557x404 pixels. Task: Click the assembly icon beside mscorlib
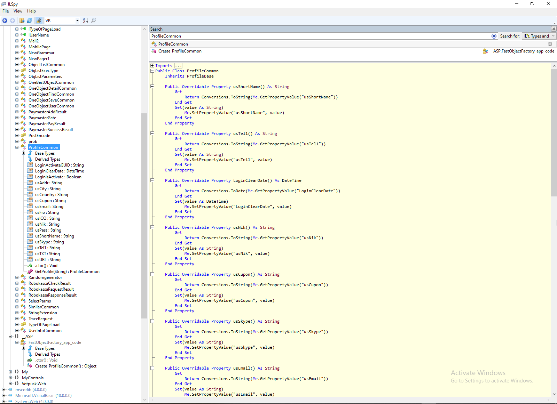[10, 390]
